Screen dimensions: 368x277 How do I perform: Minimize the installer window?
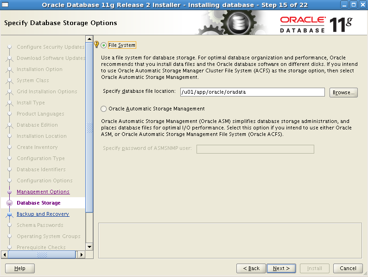pos(344,5)
